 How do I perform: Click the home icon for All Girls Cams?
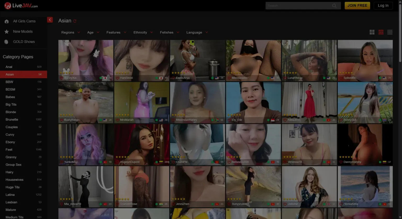pos(7,21)
